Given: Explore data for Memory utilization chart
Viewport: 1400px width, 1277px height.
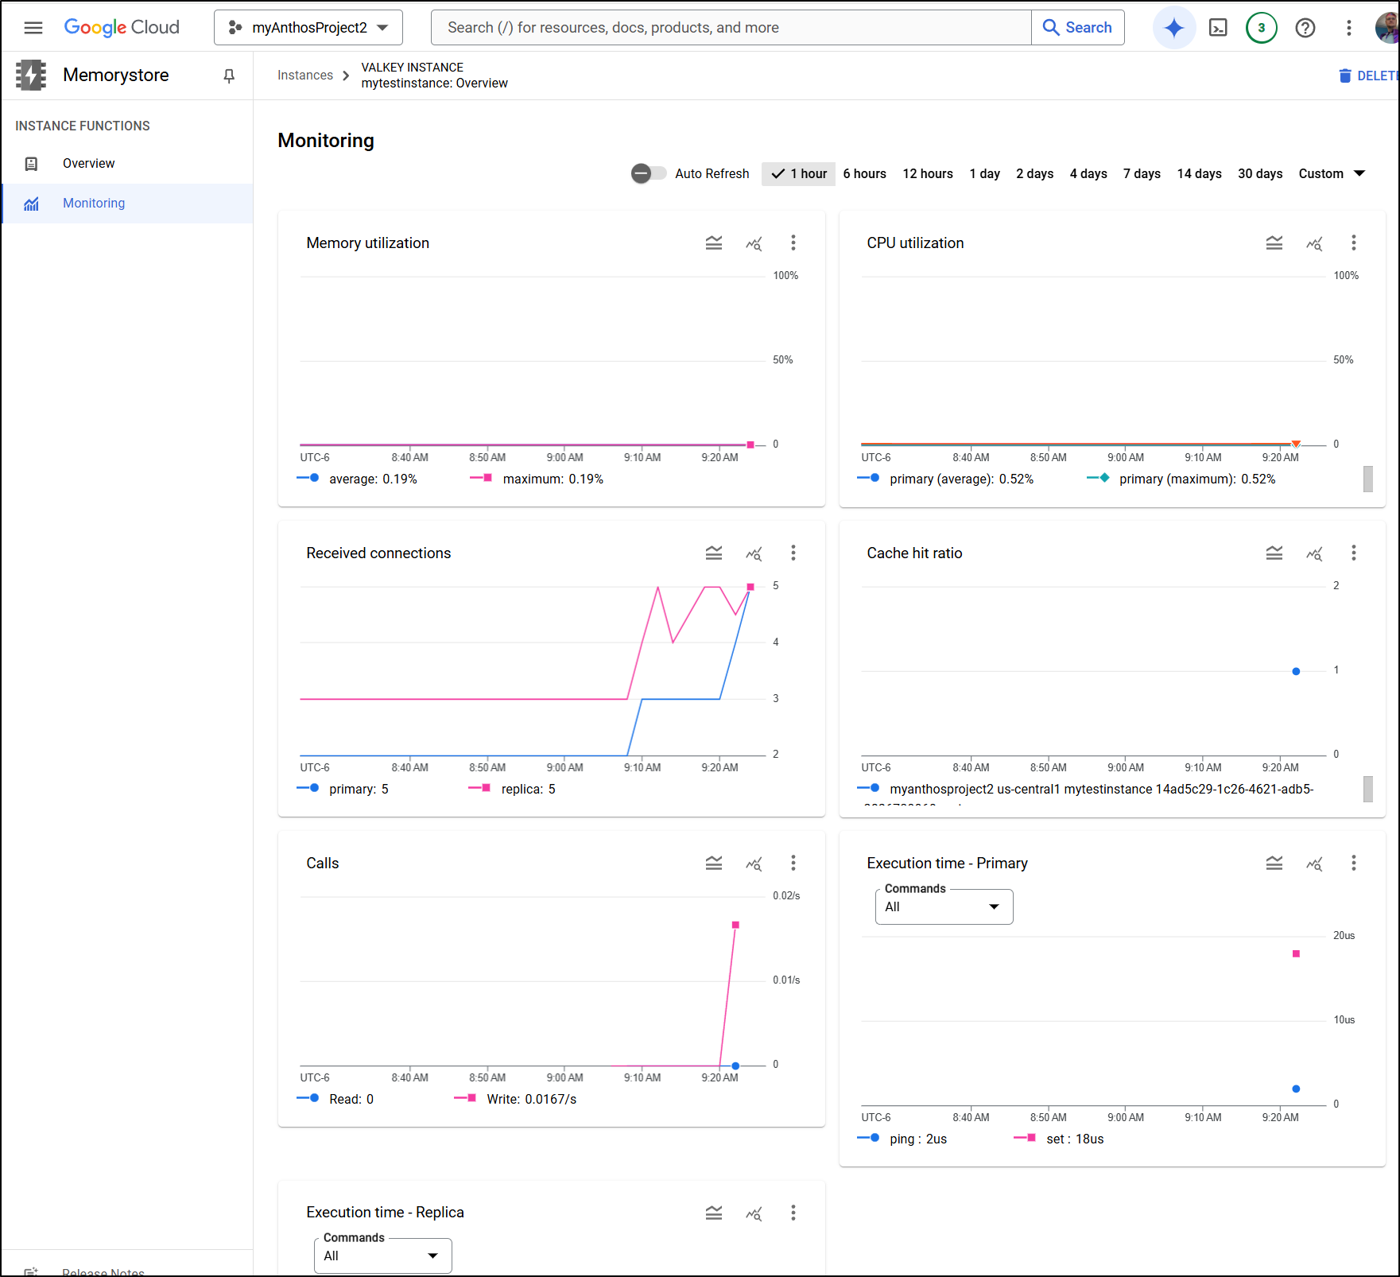Looking at the screenshot, I should click(x=754, y=243).
